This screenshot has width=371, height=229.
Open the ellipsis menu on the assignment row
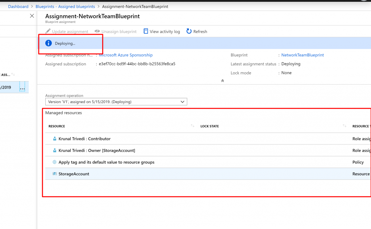point(22,88)
